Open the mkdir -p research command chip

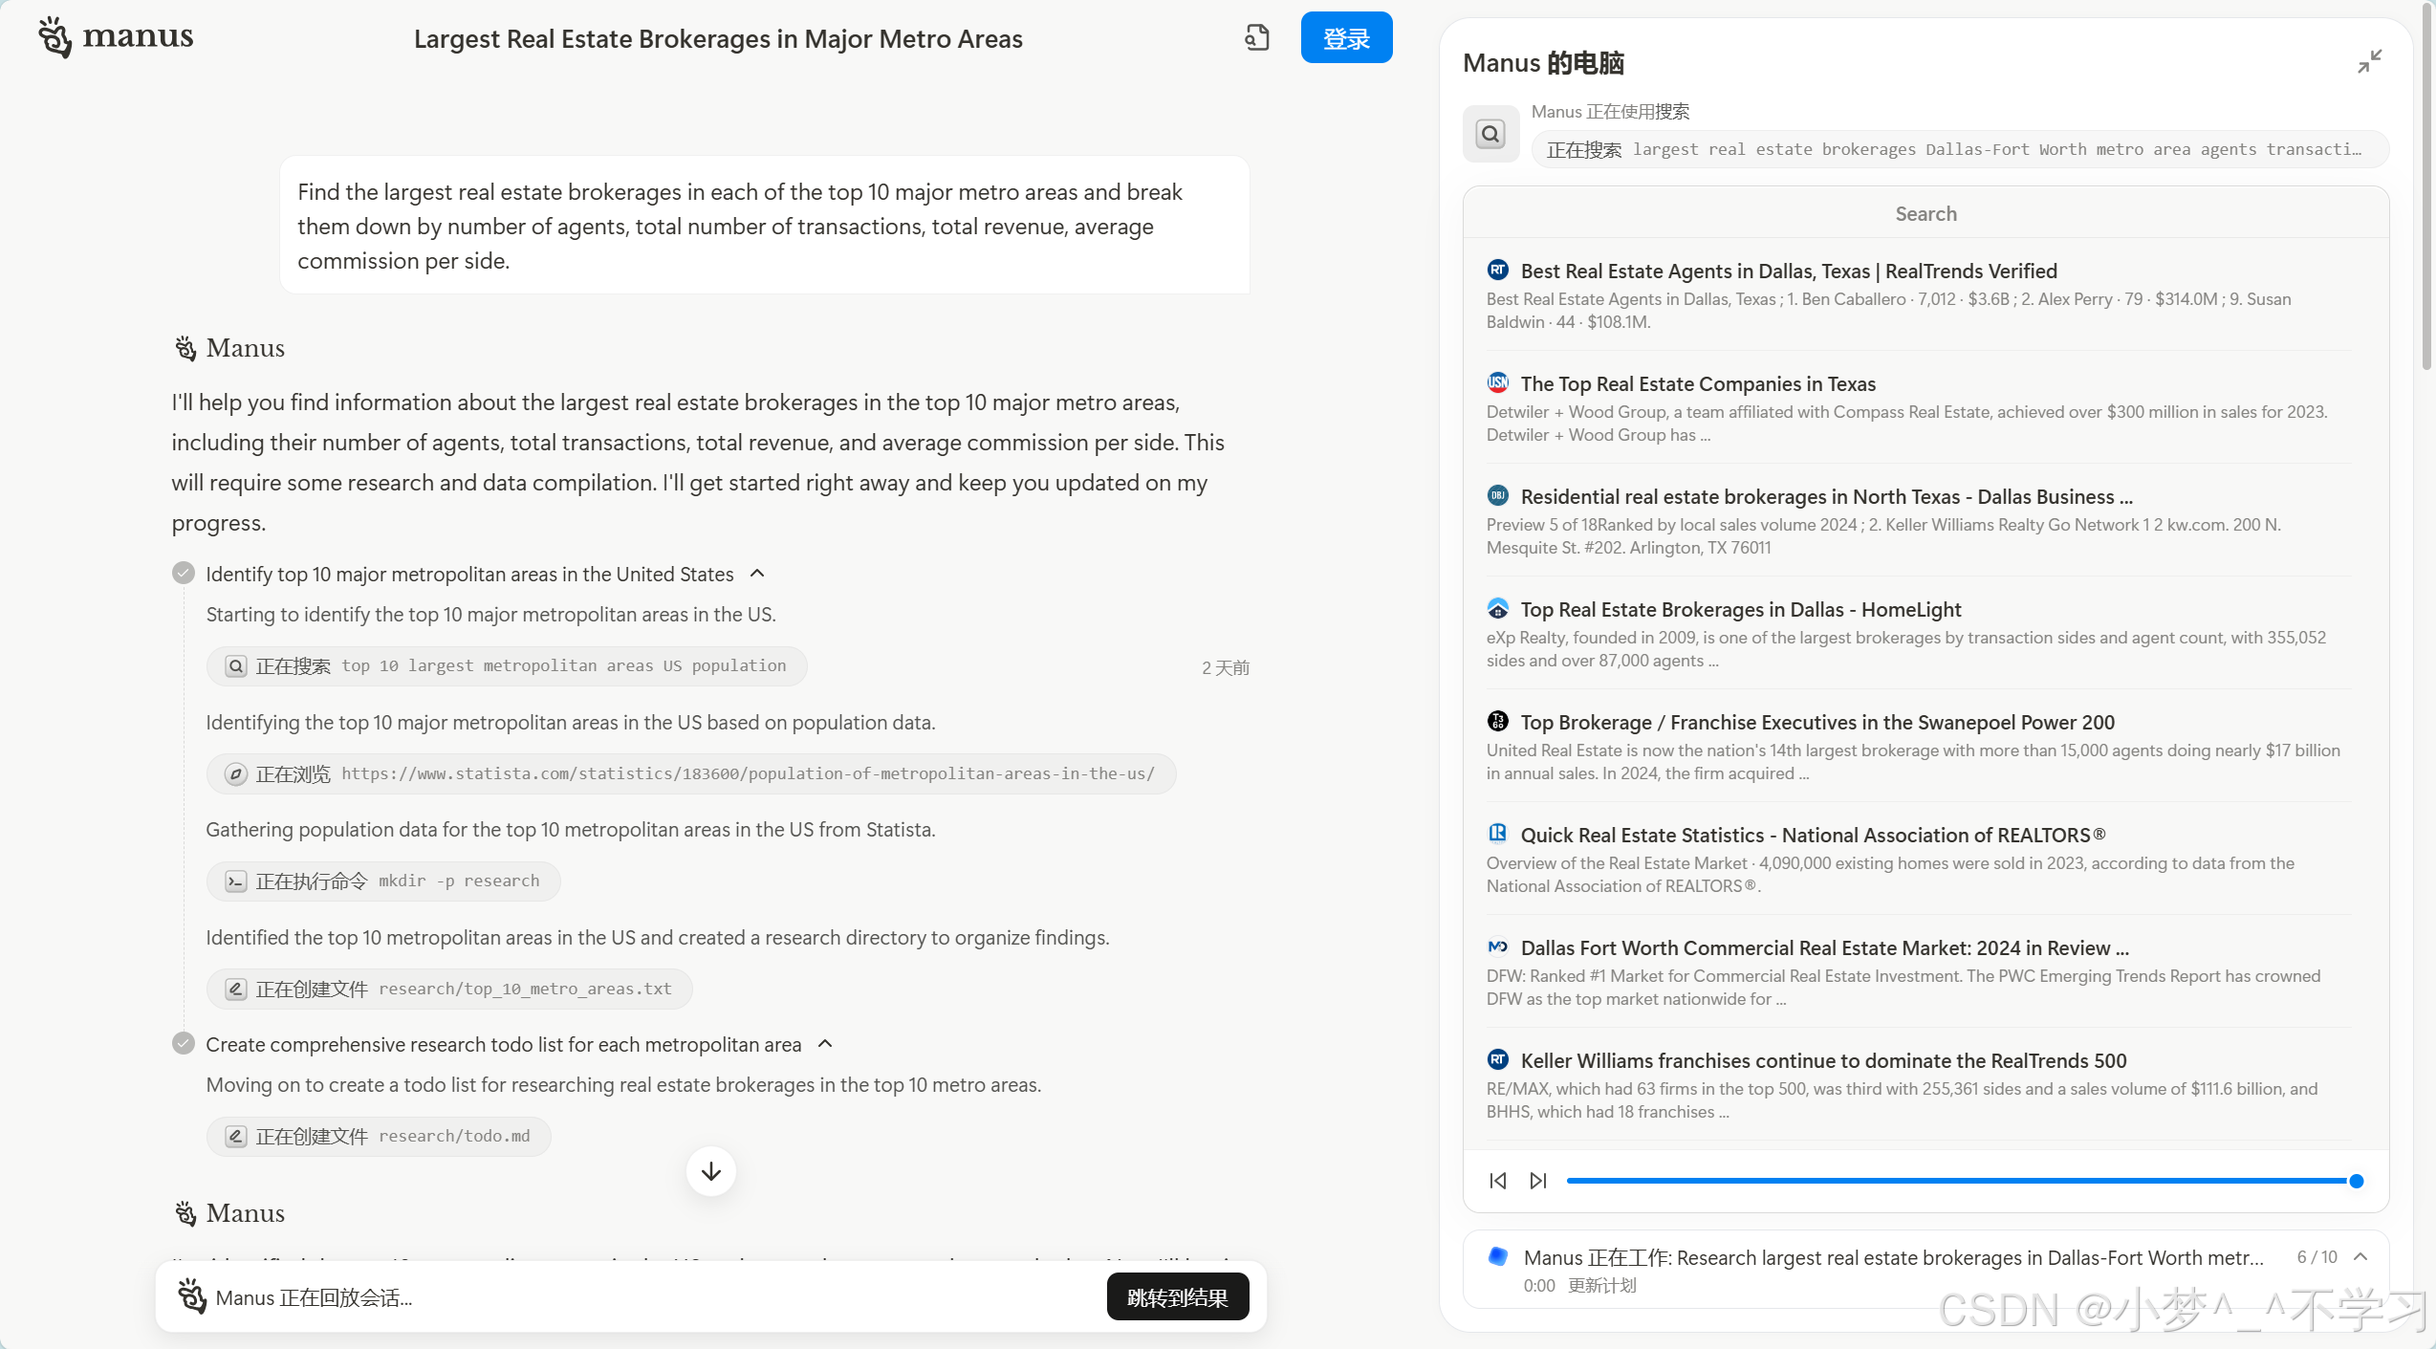(x=383, y=881)
